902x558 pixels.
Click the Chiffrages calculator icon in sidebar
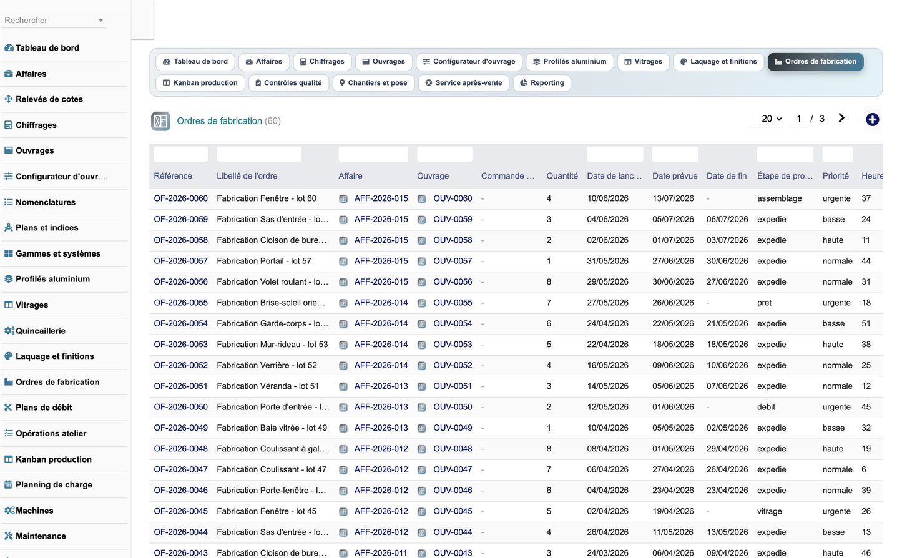coord(9,125)
